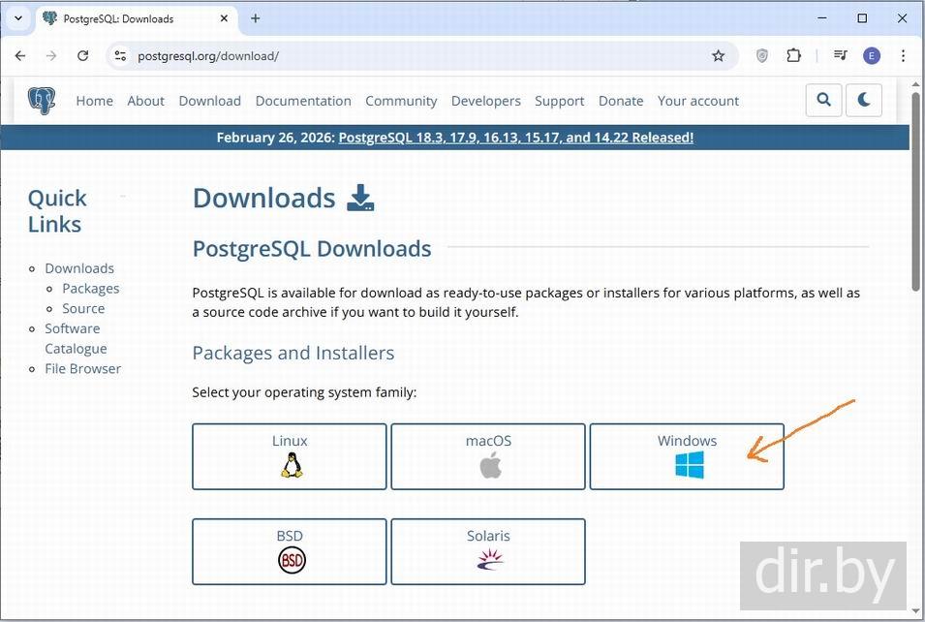Click the shield extension icon
Image resolution: width=925 pixels, height=622 pixels.
click(762, 56)
